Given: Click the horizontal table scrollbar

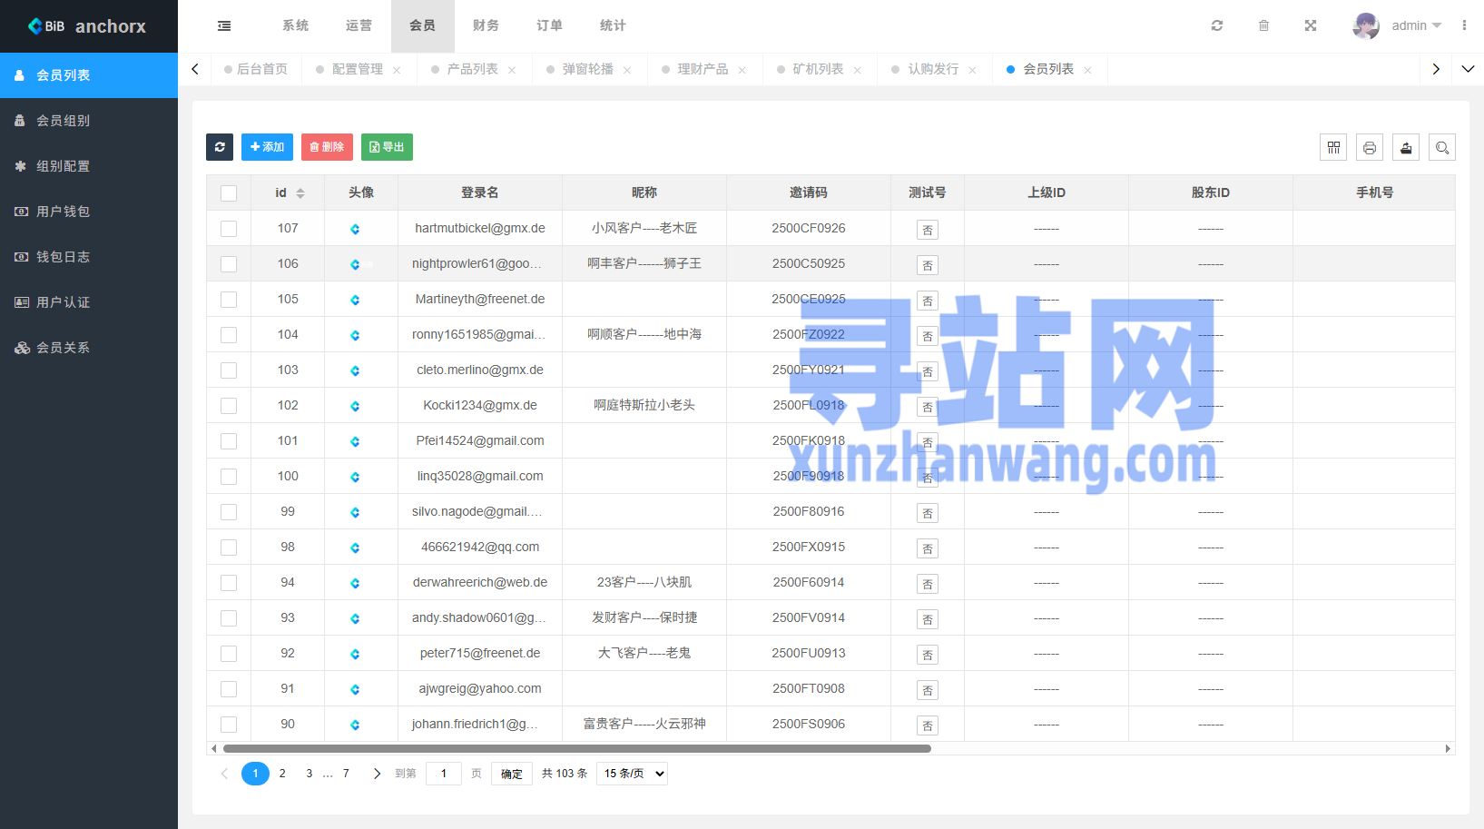Looking at the screenshot, I should pos(577,749).
